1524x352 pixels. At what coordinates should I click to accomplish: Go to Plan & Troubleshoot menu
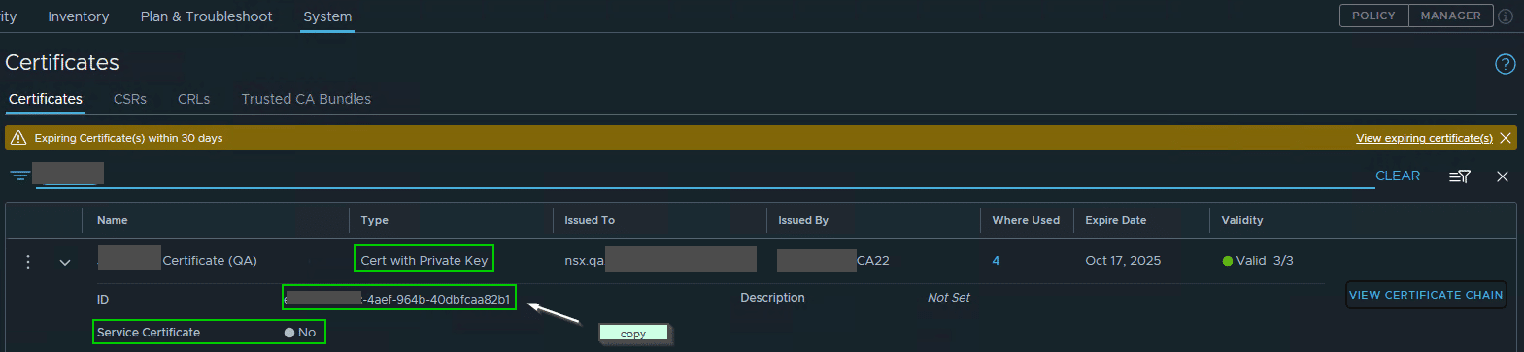206,16
